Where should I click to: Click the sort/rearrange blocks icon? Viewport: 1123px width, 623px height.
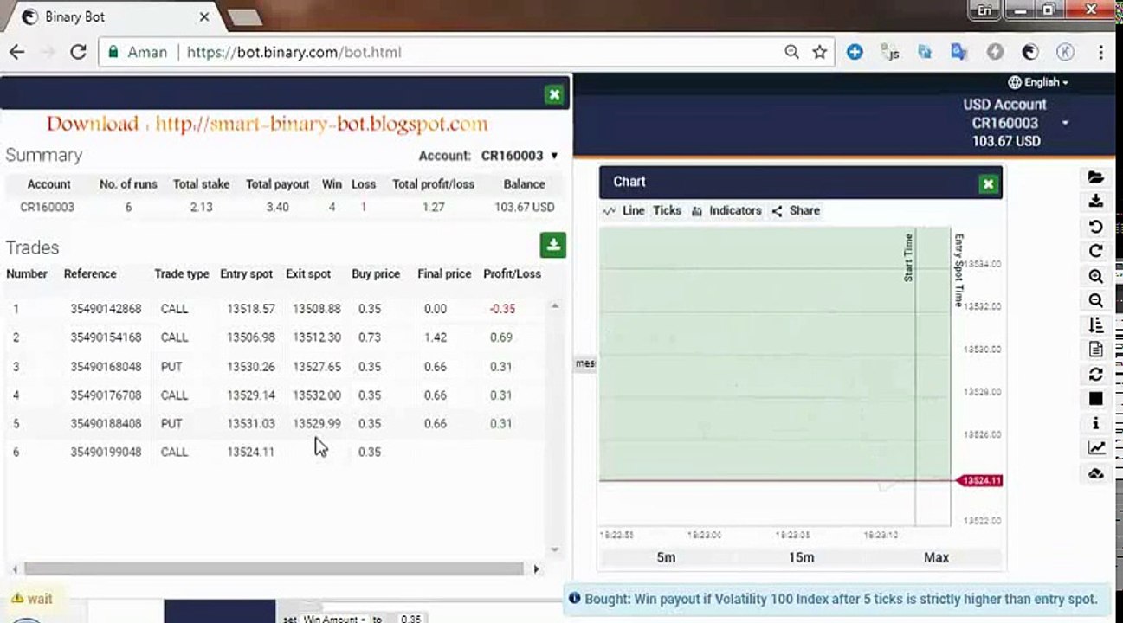1095,325
